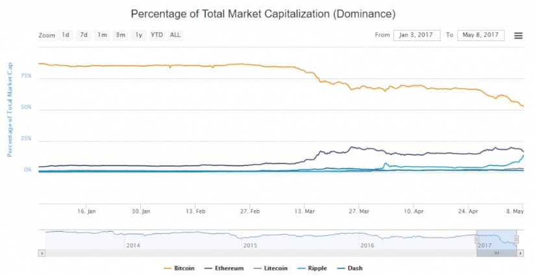Click navigator scrollbar right arrow
The image size is (537, 277).
(x=521, y=253)
